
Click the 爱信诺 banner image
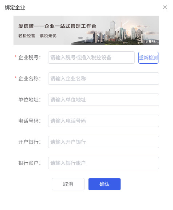click(86, 30)
